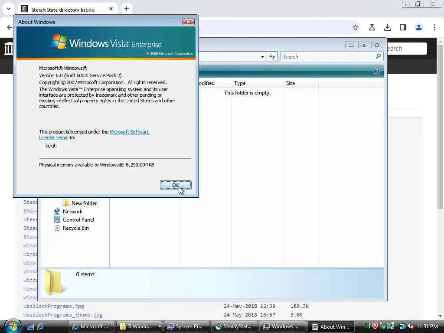This screenshot has height=333, width=444.
Task: Click Explorer Search input field
Action: 328,57
